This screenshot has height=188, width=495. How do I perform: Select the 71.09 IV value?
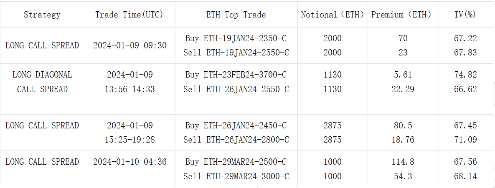pos(465,140)
